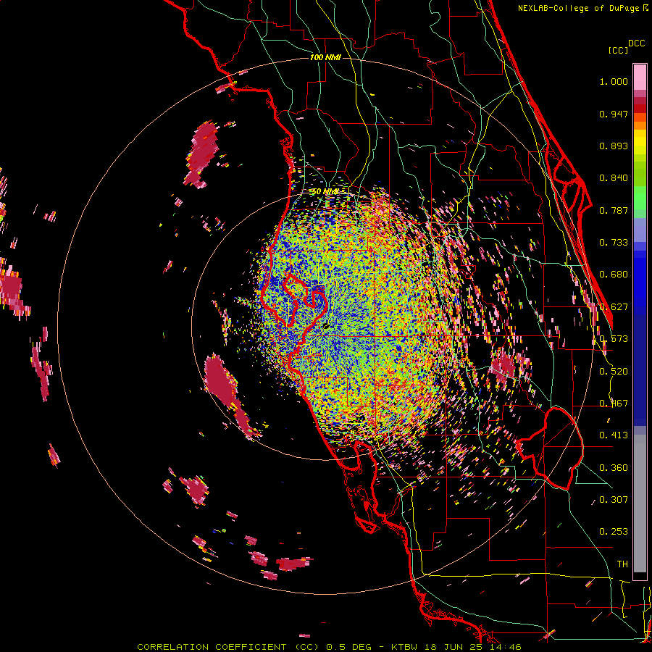
Task: Select the 1.000 color scale value
Action: coord(614,81)
